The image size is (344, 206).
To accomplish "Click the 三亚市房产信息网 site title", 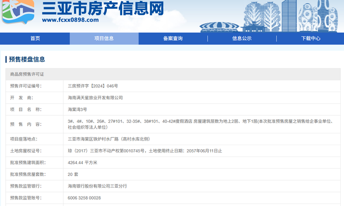I will click(x=103, y=8).
